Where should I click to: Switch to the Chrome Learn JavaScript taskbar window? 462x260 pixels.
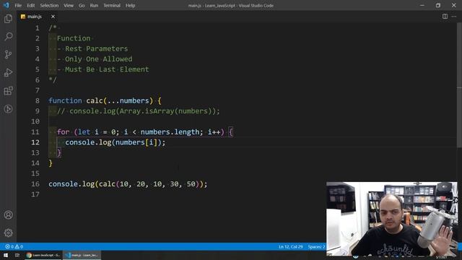(43, 255)
